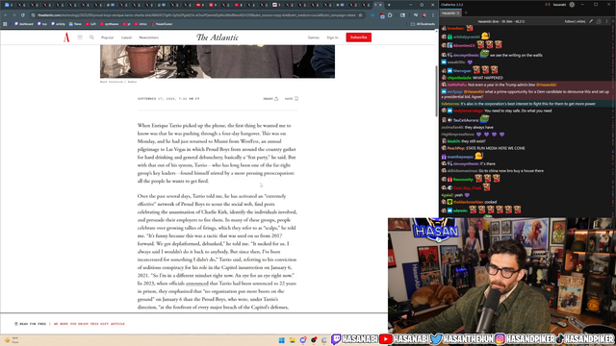Reload the page in the browser
The width and height of the screenshot is (616, 346).
23,15
